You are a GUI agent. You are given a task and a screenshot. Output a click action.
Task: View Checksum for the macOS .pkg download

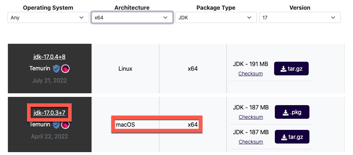pos(251,117)
